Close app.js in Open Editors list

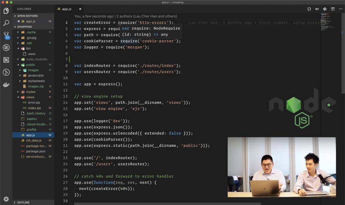[x=19, y=21]
